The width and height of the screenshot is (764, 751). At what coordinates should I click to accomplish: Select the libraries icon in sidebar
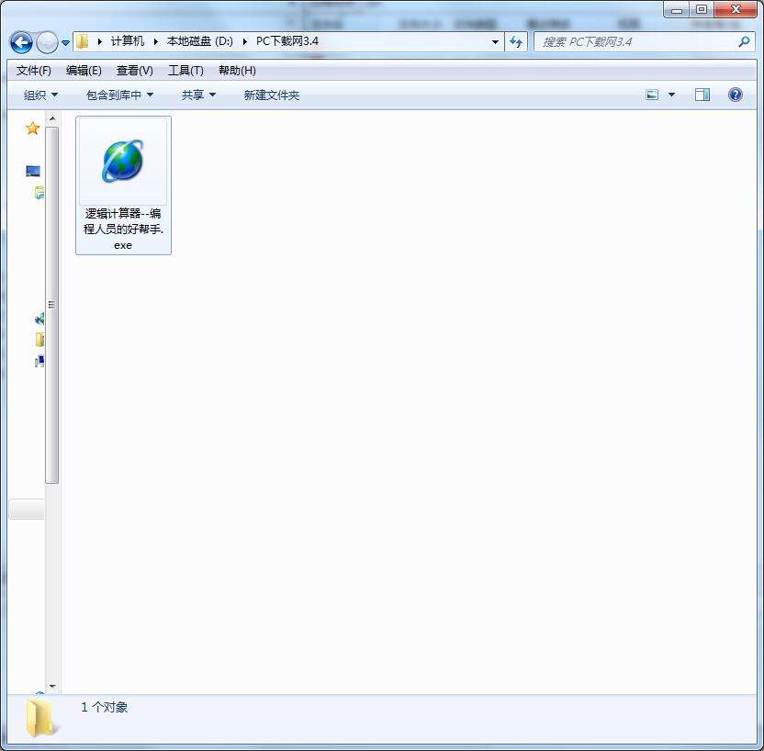tap(39, 193)
